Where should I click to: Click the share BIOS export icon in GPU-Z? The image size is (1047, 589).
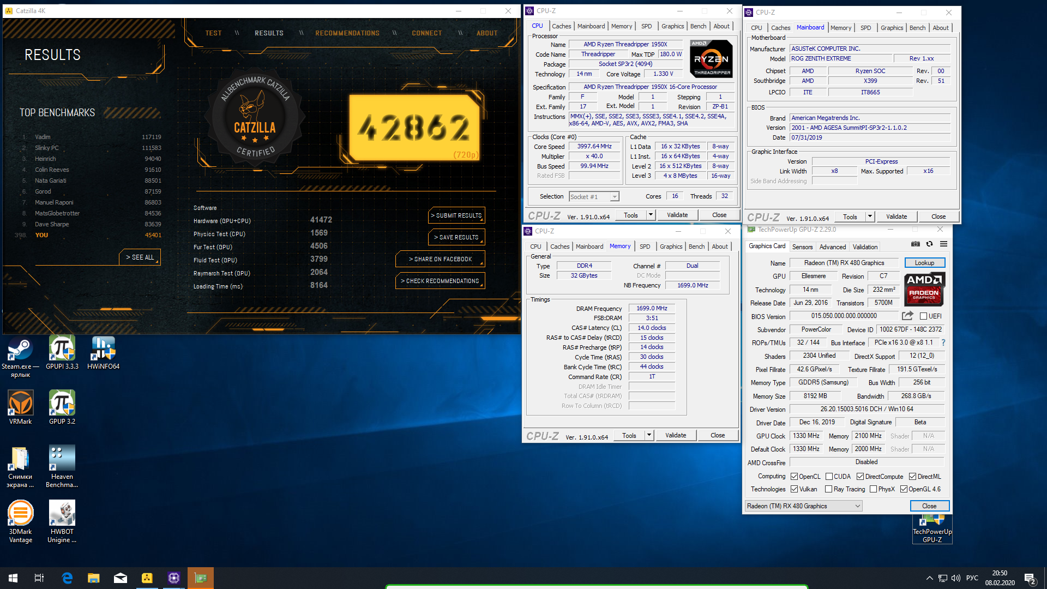click(x=907, y=316)
